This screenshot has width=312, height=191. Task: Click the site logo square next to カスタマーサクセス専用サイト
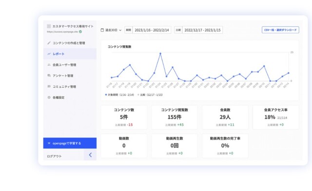pos(49,26)
